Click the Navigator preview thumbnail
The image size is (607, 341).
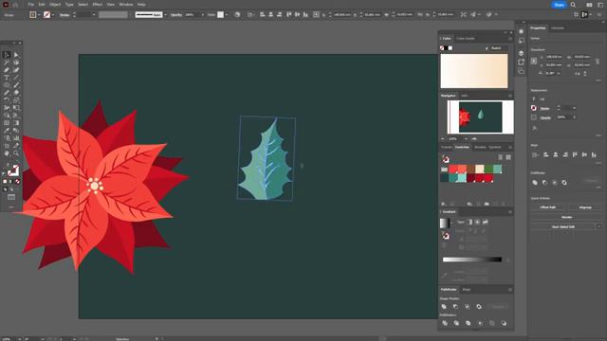[x=481, y=117]
